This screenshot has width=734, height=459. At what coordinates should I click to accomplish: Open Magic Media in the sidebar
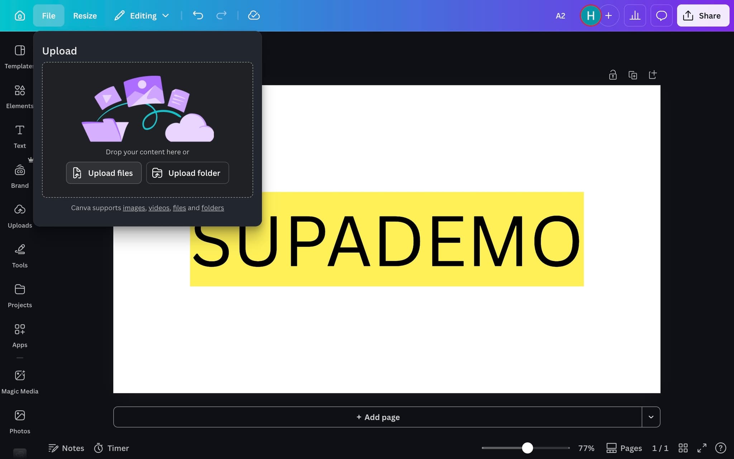point(20,382)
